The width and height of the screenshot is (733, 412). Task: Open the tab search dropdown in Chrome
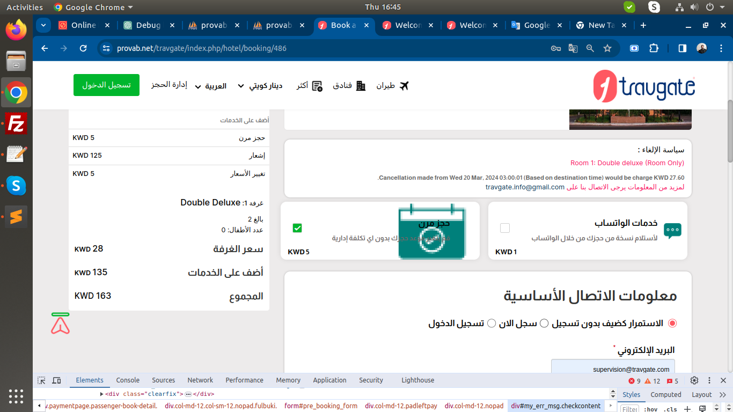[x=43, y=25]
